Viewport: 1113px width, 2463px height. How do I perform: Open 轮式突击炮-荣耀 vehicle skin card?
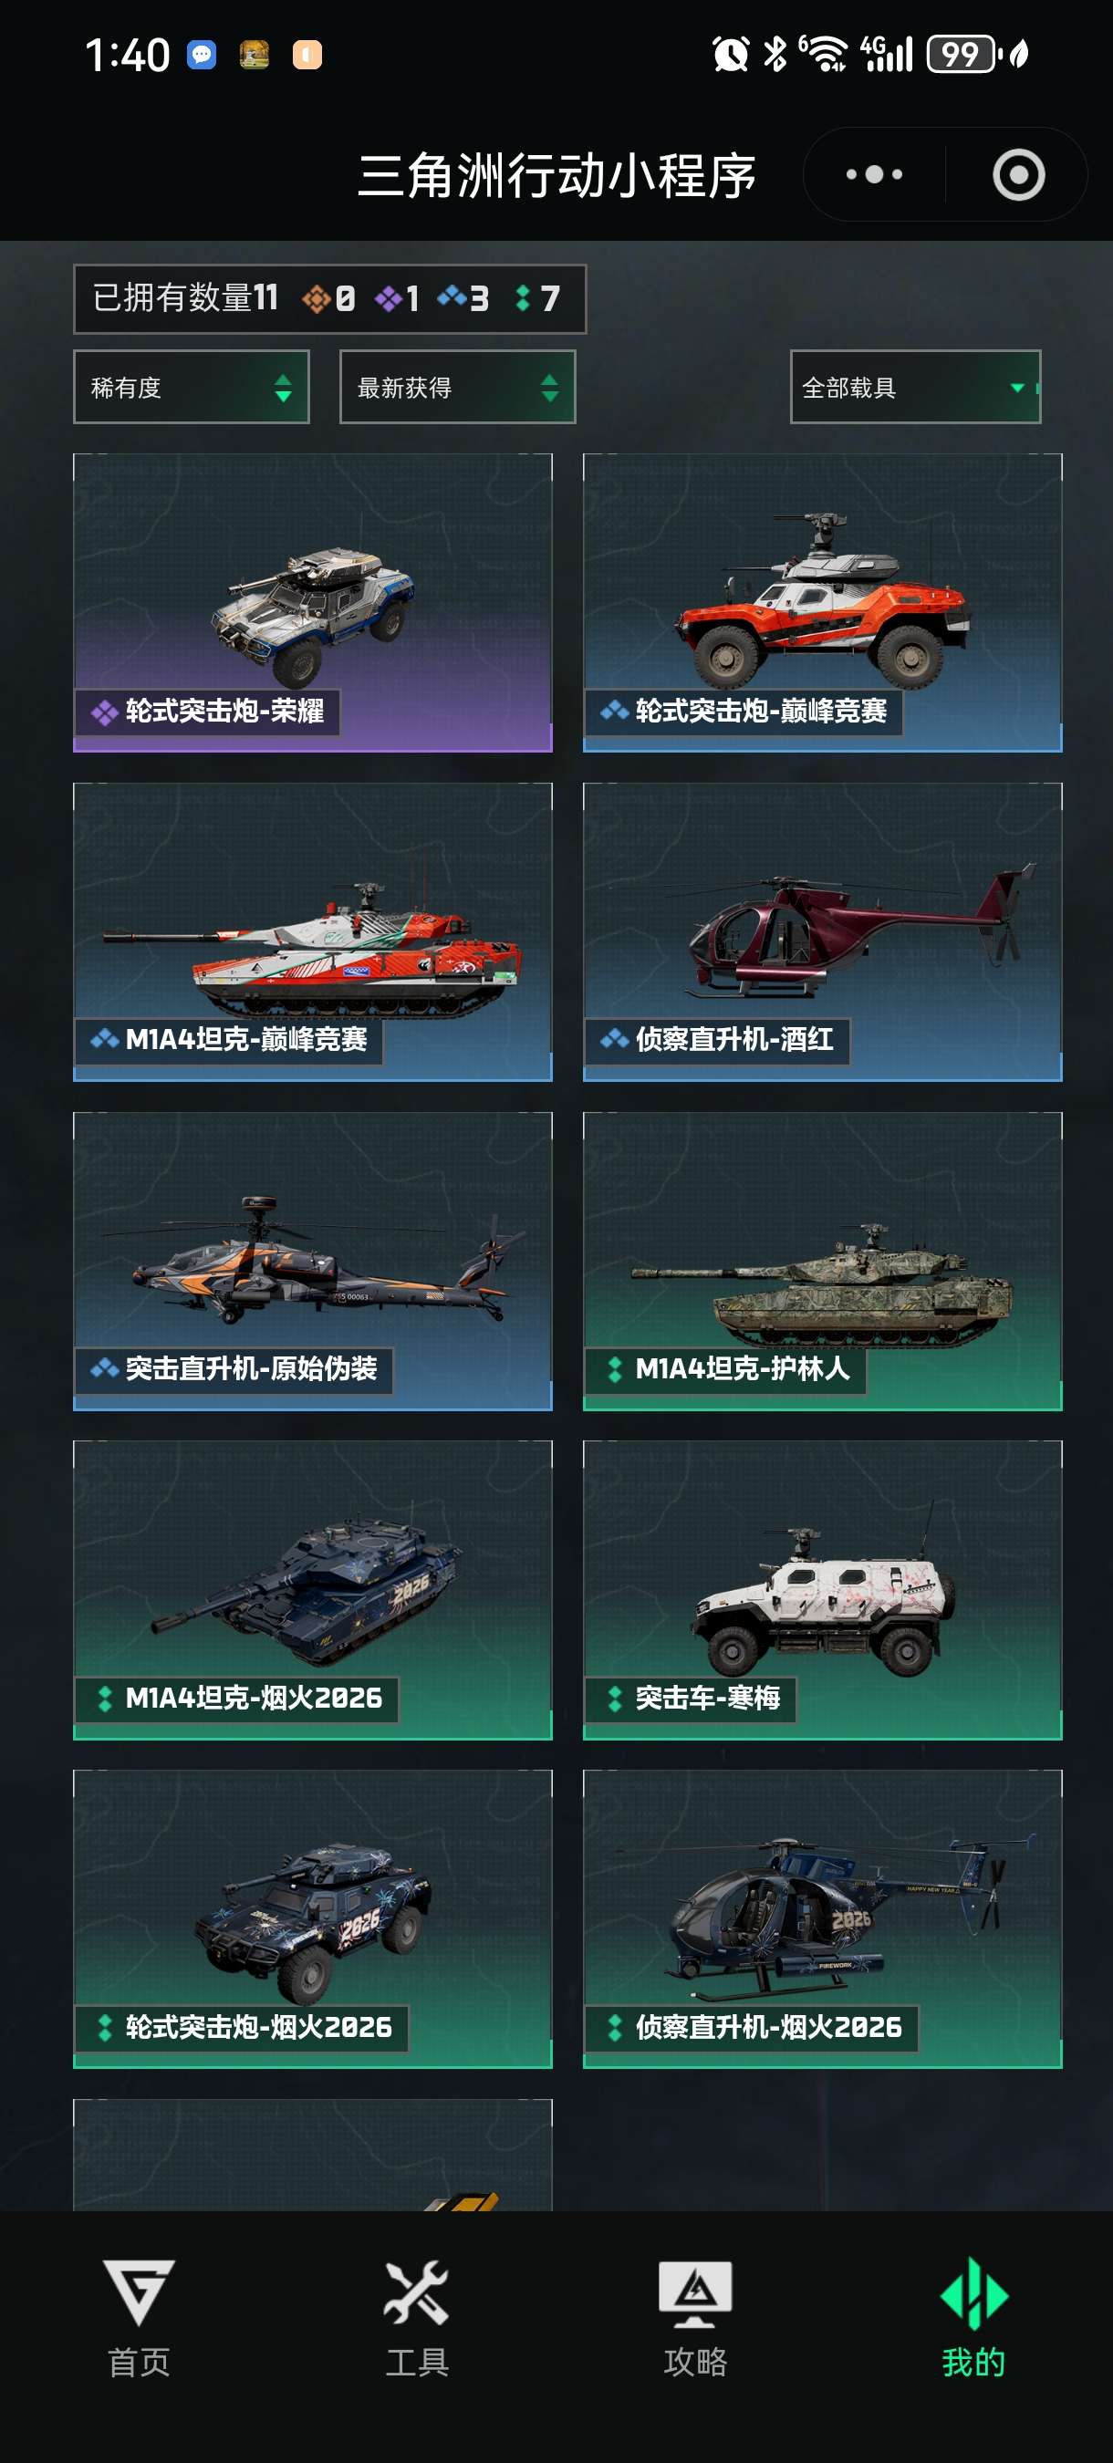point(313,602)
